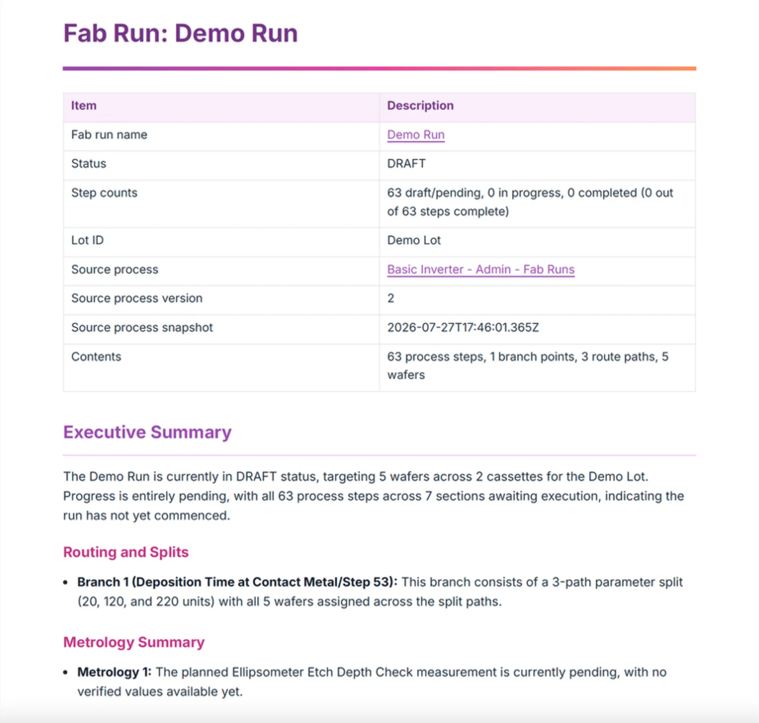Click the 'Source process version' label
This screenshot has width=759, height=723.
click(137, 298)
